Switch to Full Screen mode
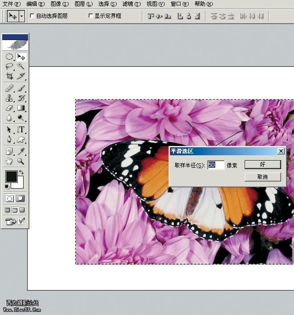294x315 pixels. [x=22, y=210]
